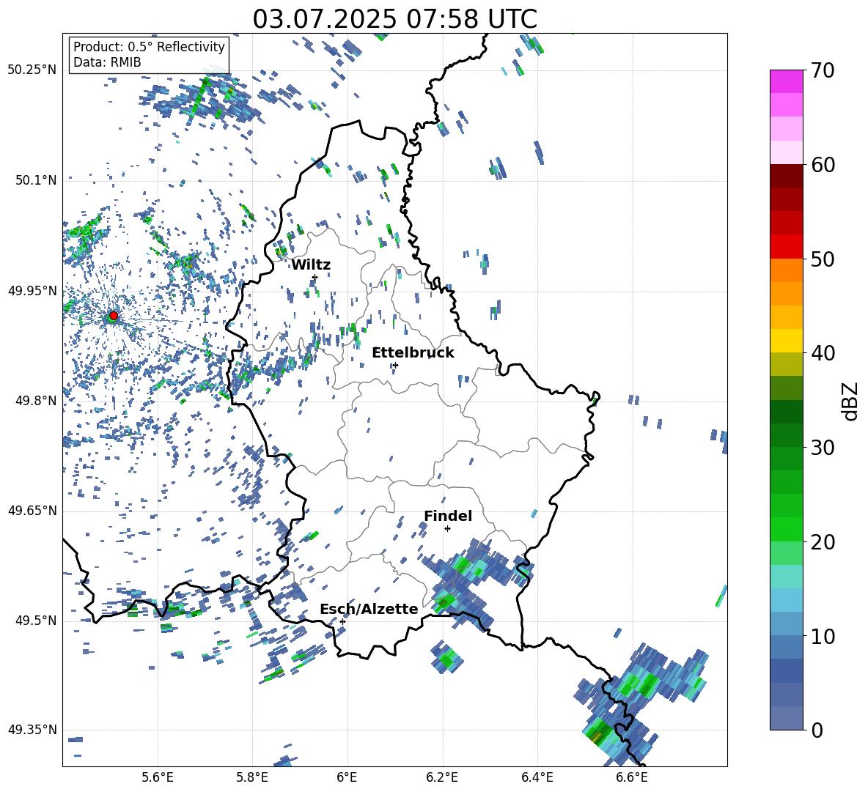Click the Ettelbruck station cross marker
The height and width of the screenshot is (792, 868).
pyautogui.click(x=395, y=365)
